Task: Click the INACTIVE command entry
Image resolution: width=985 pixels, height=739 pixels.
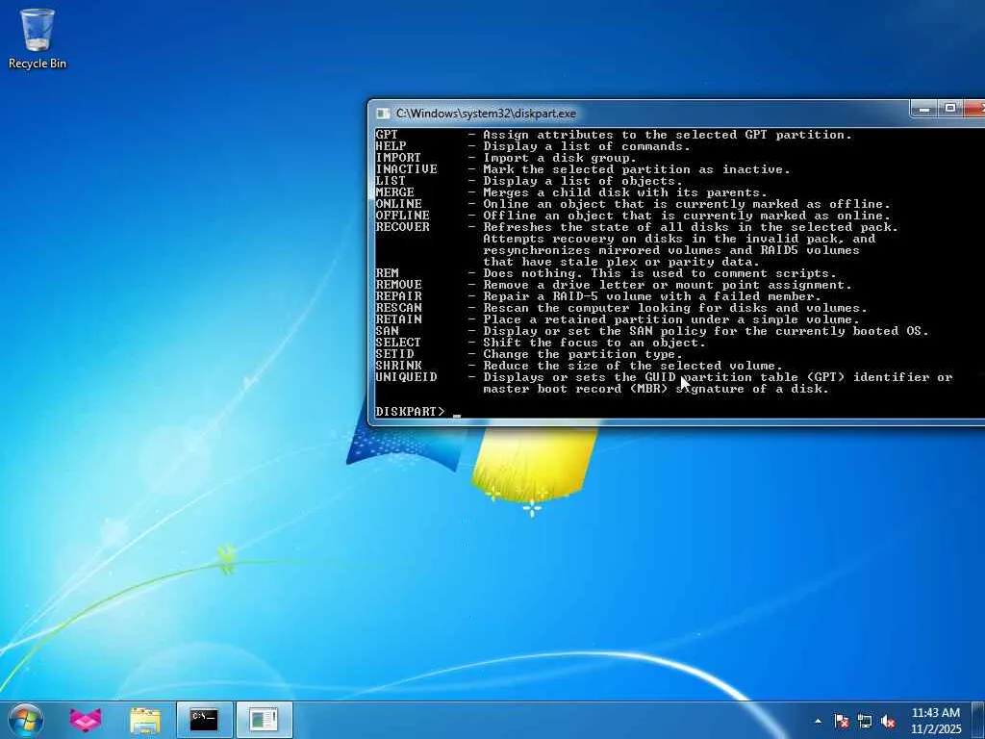Action: click(582, 169)
